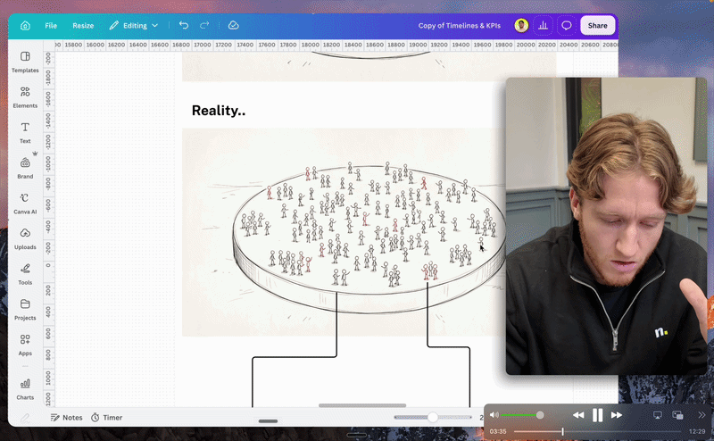This screenshot has width=714, height=441.
Task: Open the user profile avatar
Action: pyautogui.click(x=521, y=26)
